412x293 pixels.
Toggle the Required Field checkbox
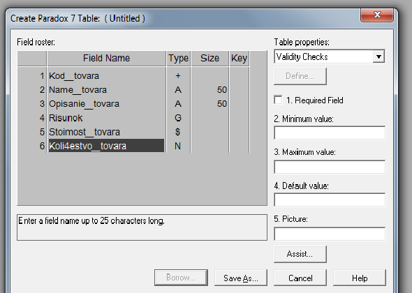pyautogui.click(x=278, y=100)
